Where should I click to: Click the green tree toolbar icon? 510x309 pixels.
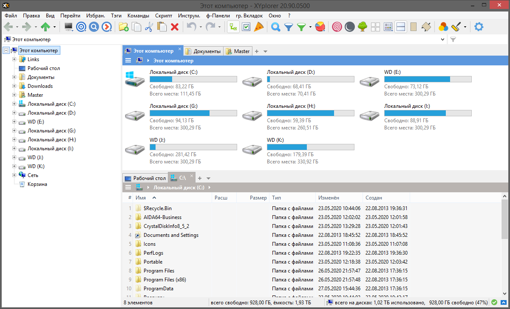[x=362, y=27]
